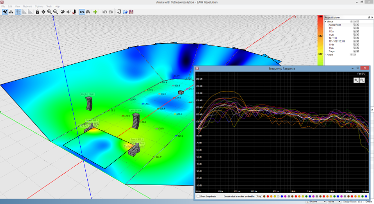Click the Design Factor status text

point(353,202)
